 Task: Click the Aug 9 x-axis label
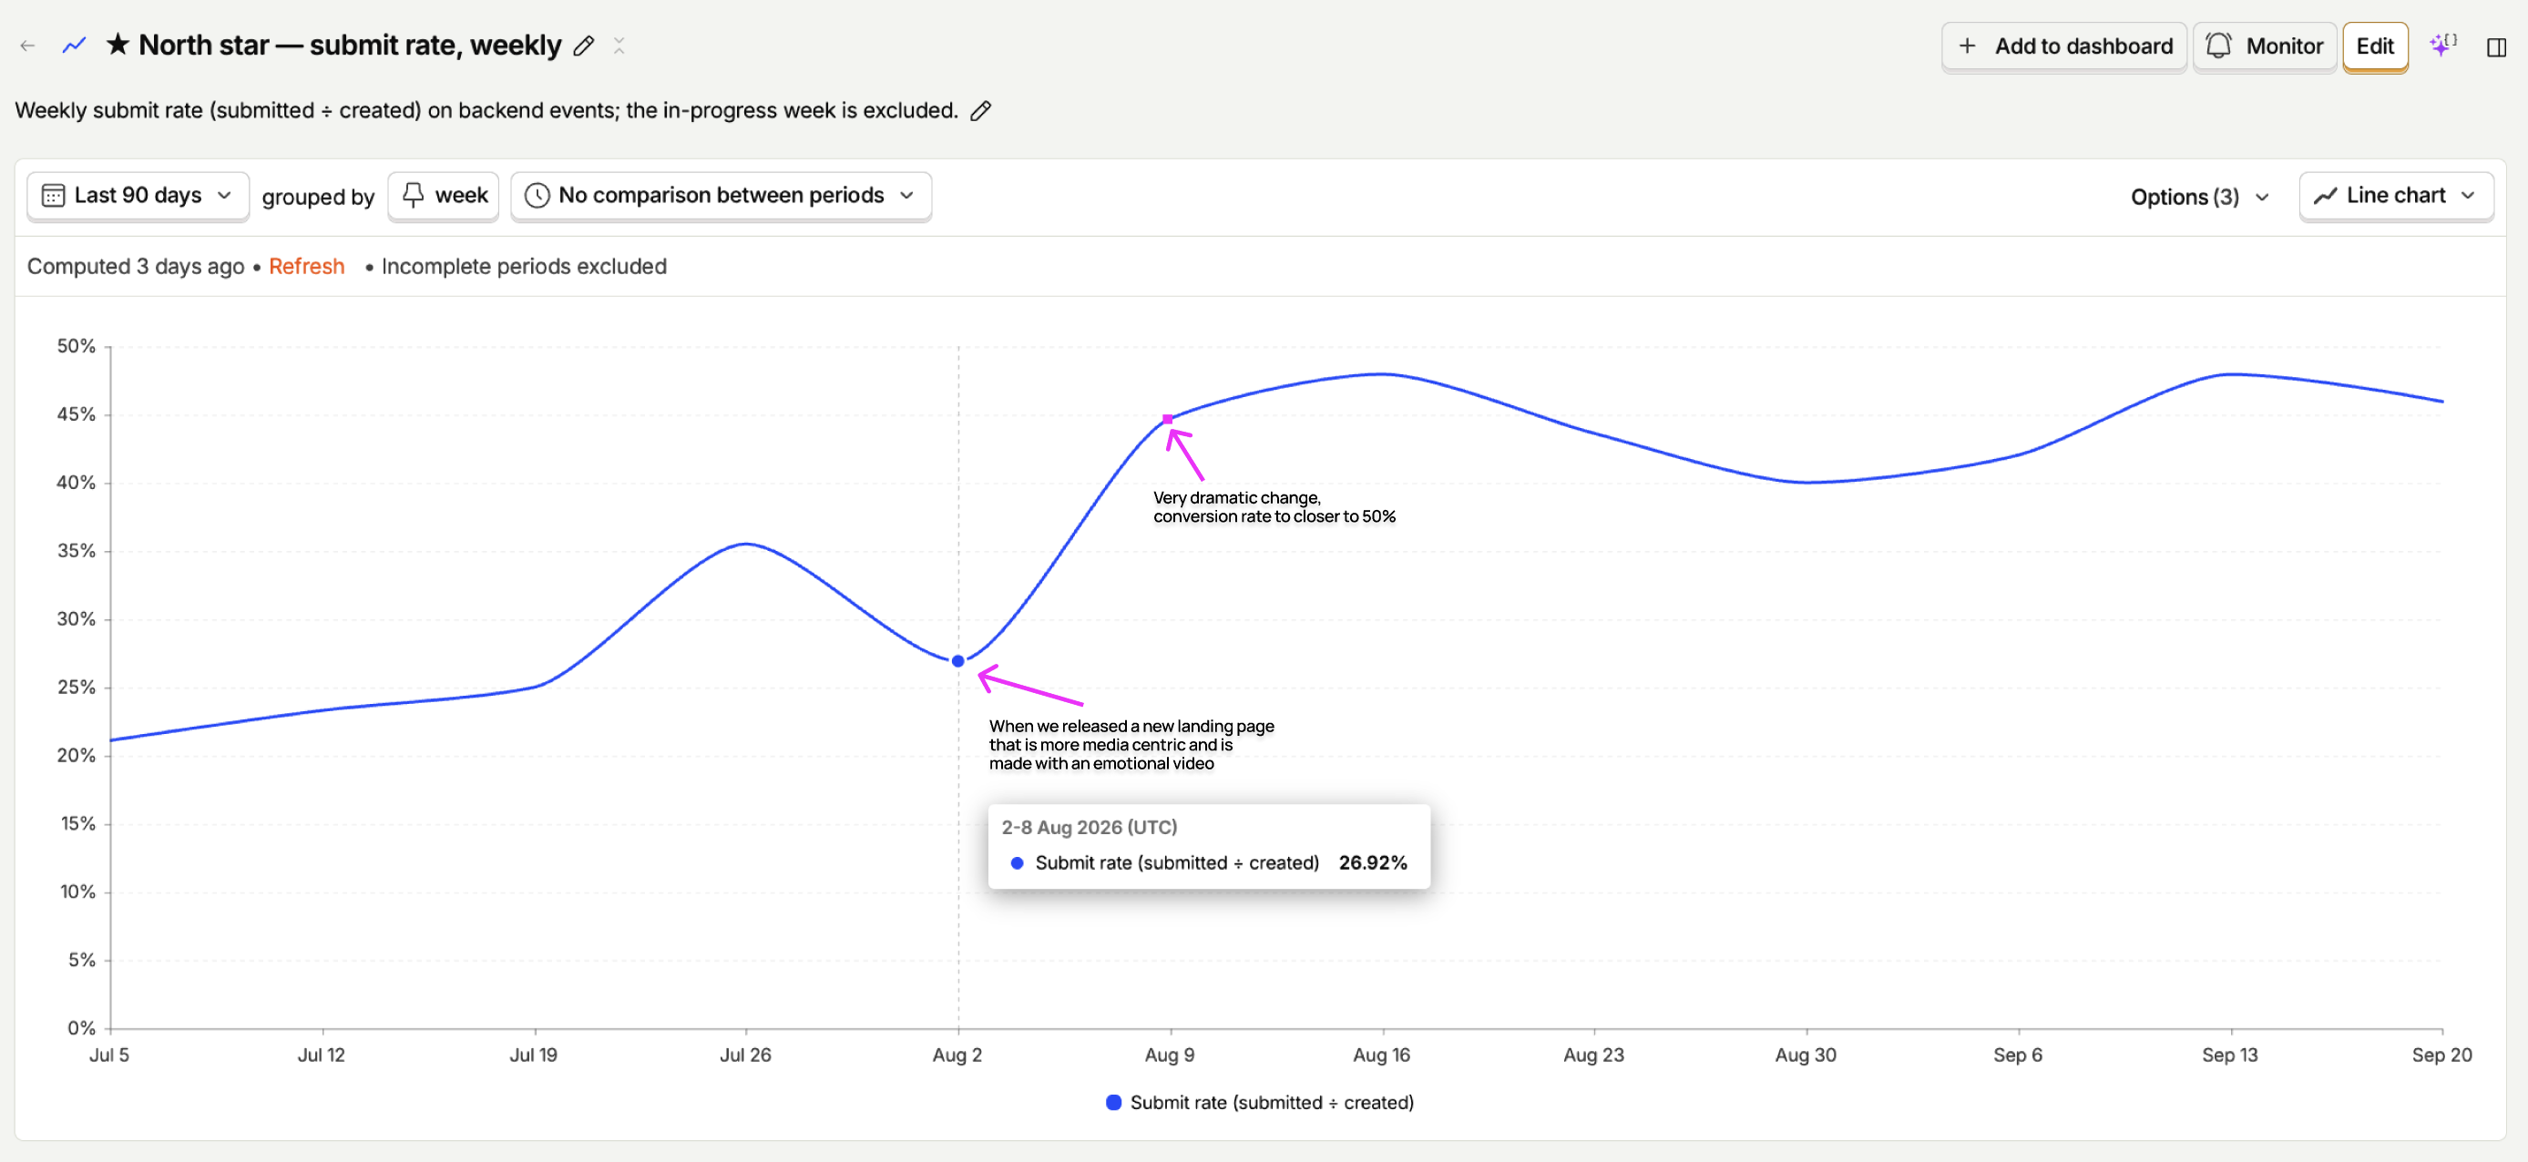1170,1055
